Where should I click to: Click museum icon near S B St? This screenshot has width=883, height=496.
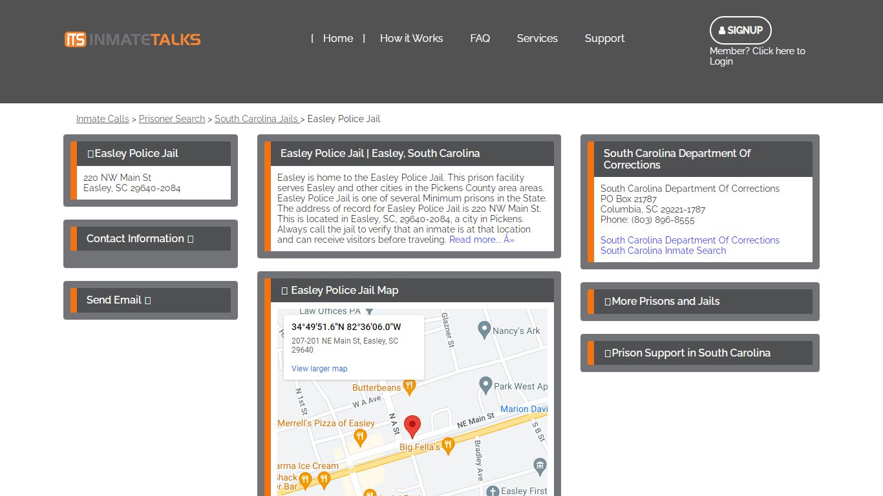[x=540, y=466]
